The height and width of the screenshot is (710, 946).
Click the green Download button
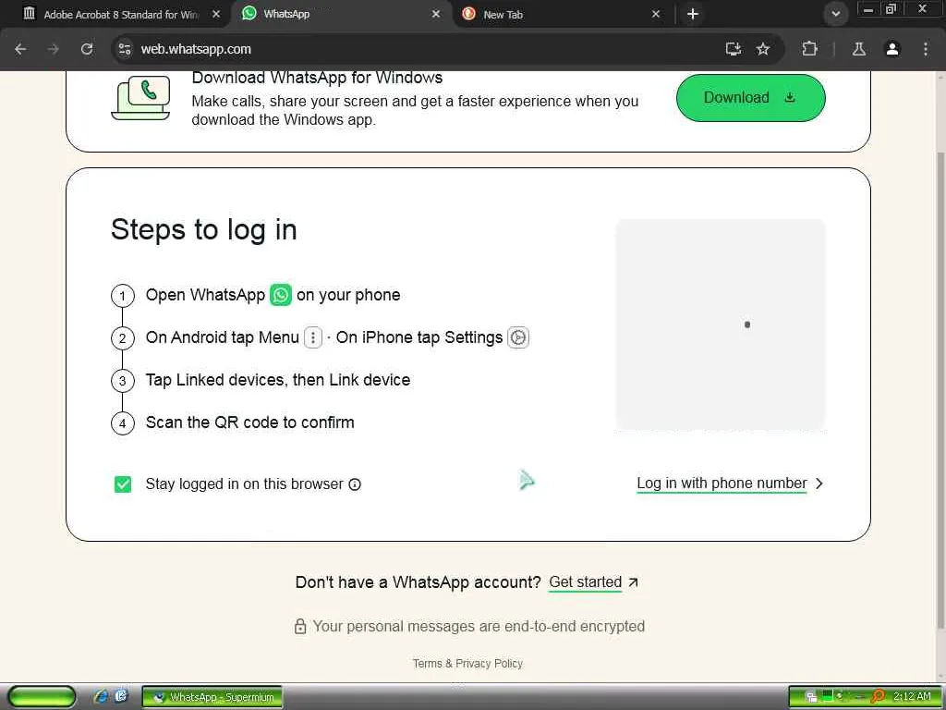click(x=750, y=98)
